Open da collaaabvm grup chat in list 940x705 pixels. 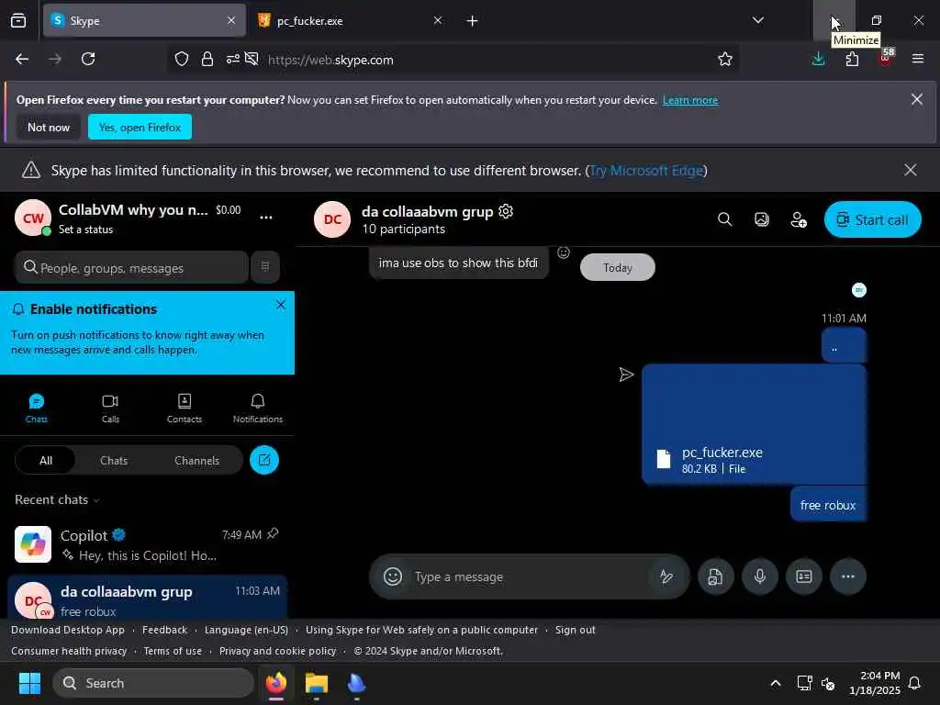click(147, 599)
